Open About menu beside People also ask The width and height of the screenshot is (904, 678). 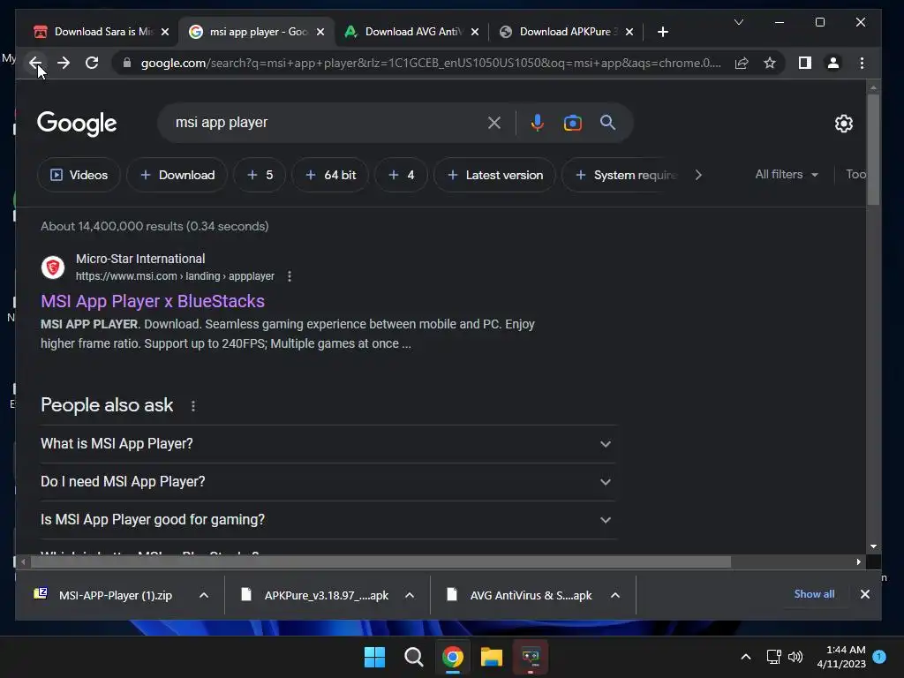tap(193, 406)
